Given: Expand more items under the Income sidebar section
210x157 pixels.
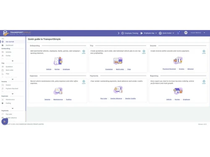Looking at the screenshot, I should (x=13, y=94).
